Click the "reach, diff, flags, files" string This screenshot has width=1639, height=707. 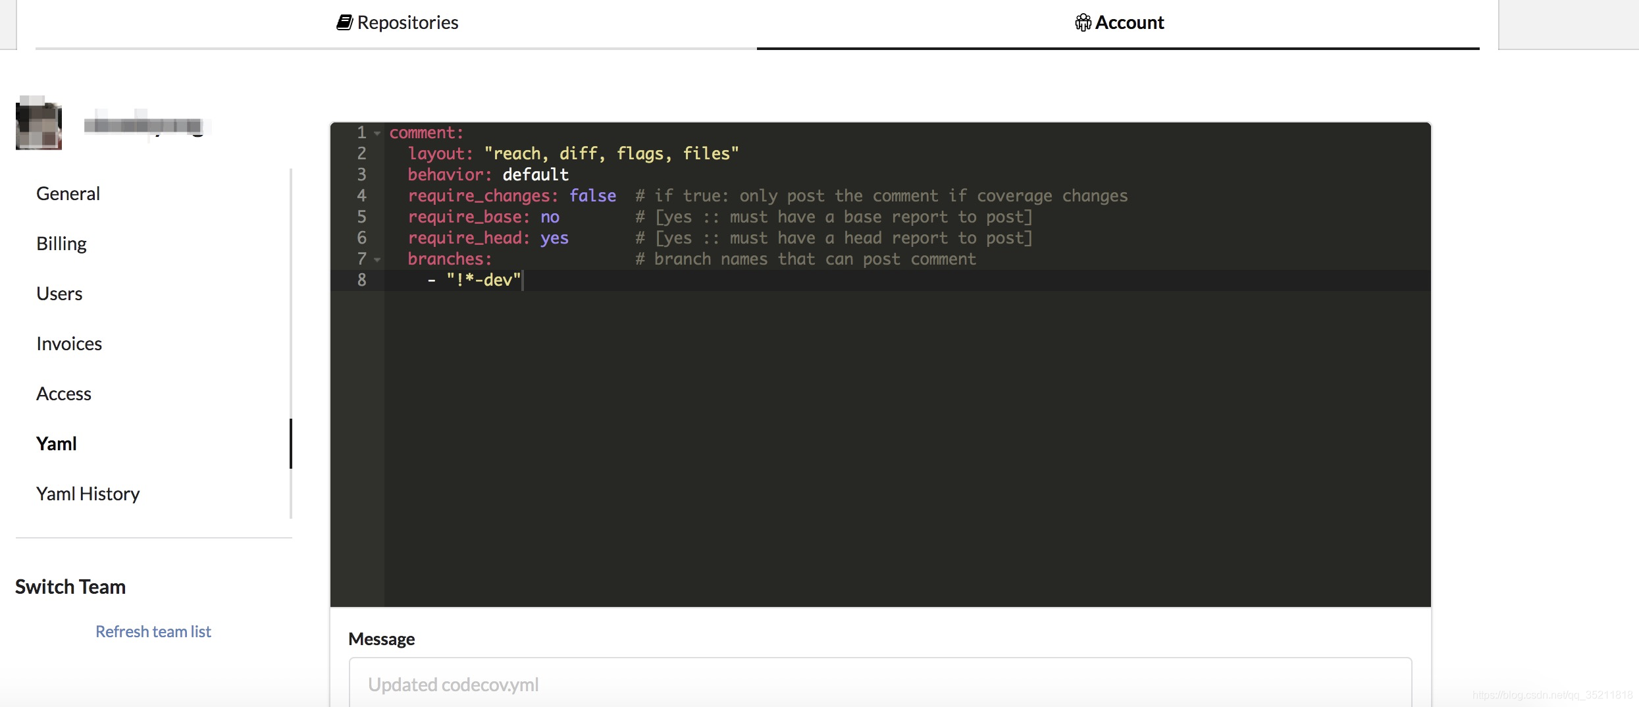611,153
